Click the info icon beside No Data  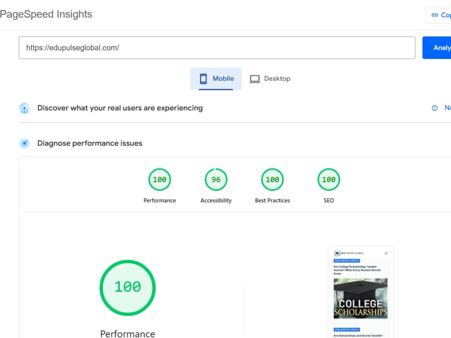(434, 108)
